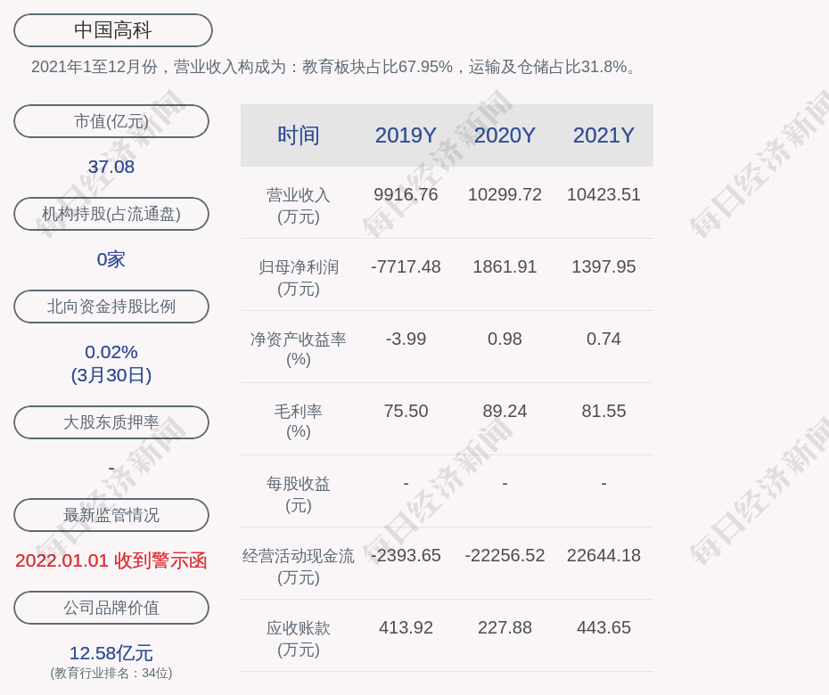Click the 教育行业排名：34位 note

tap(111, 673)
